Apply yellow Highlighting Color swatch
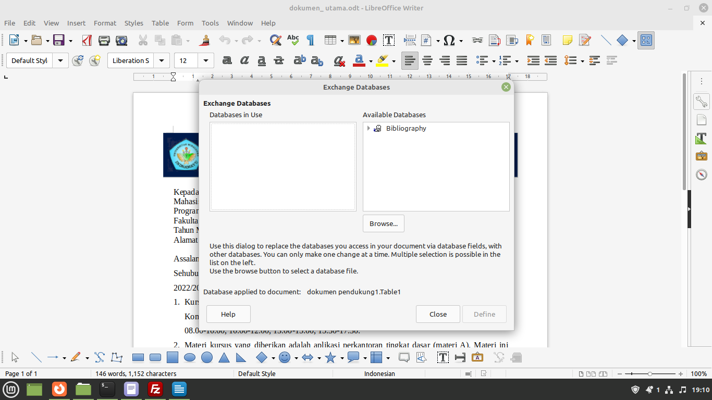 coord(382,60)
